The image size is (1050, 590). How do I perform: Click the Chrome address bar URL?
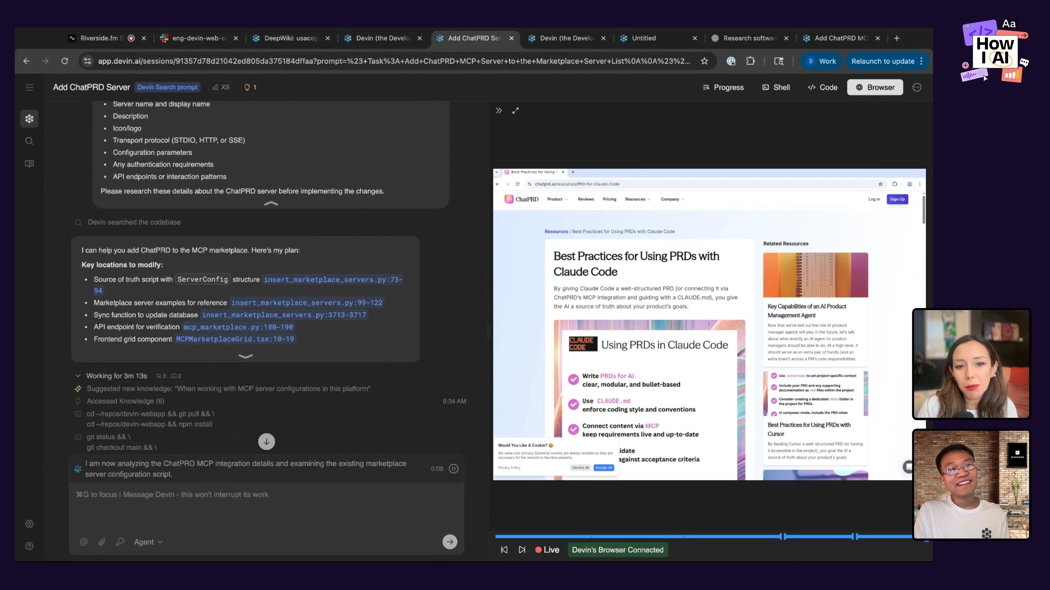[394, 61]
